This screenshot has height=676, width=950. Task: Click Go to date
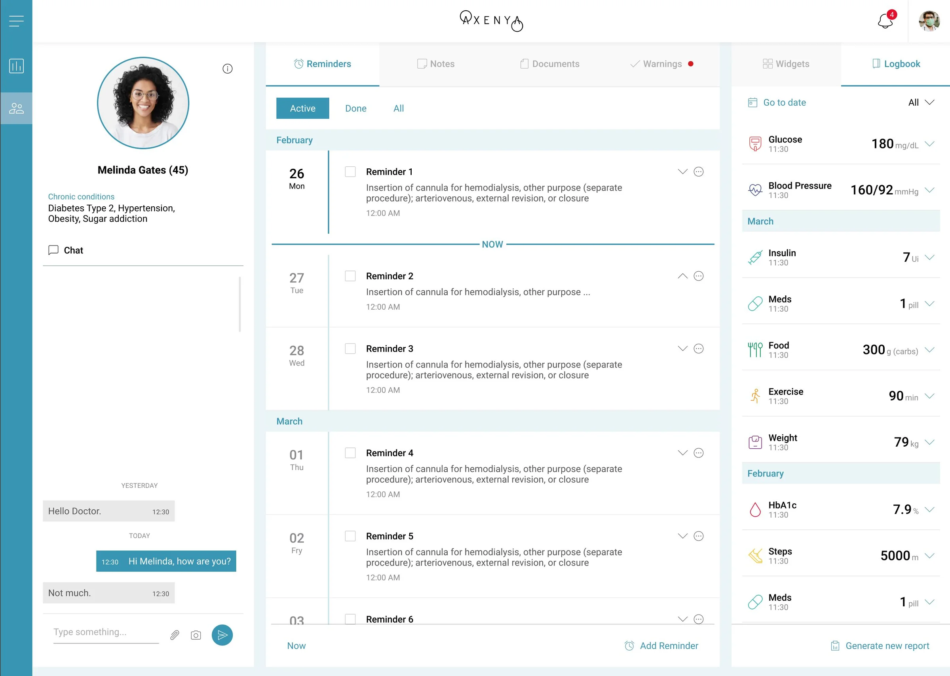tap(777, 103)
